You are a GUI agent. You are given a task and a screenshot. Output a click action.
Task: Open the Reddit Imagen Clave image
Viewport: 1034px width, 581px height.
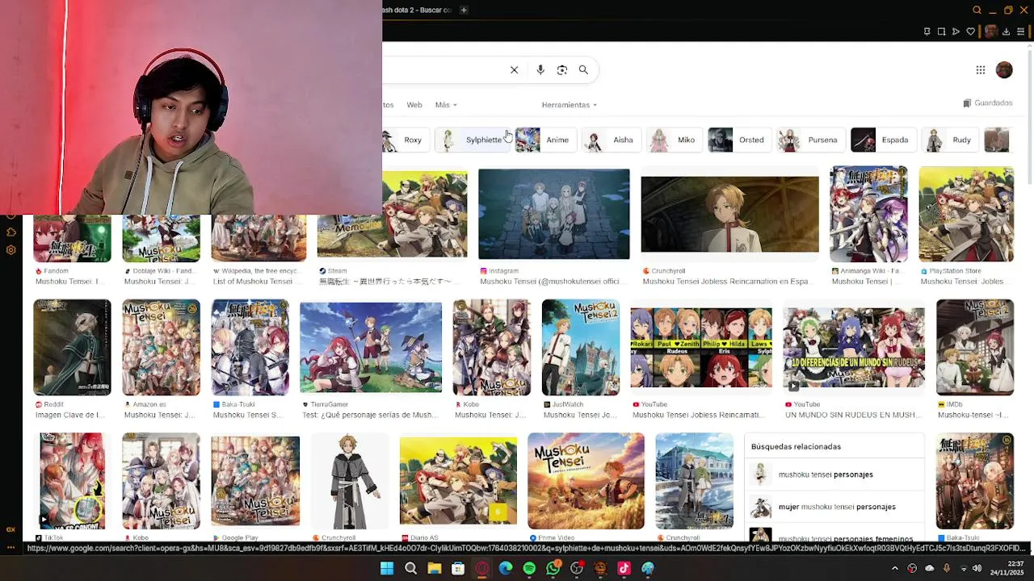click(72, 347)
